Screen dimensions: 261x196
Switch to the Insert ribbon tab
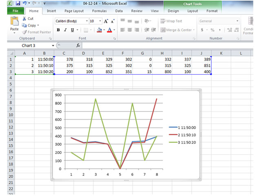(x=51, y=11)
